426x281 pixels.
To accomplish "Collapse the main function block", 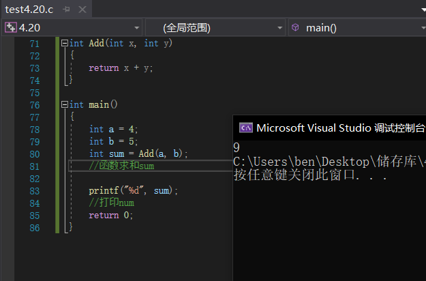I will tap(64, 104).
